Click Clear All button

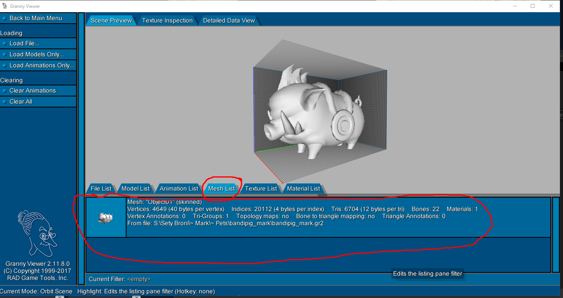38,102
